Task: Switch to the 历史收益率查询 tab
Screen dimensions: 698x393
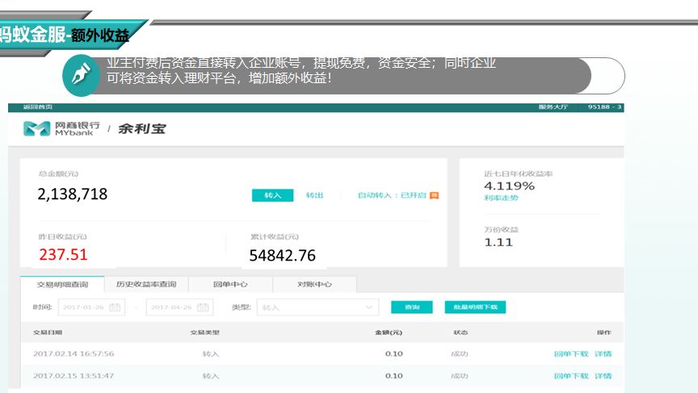Action: click(145, 284)
